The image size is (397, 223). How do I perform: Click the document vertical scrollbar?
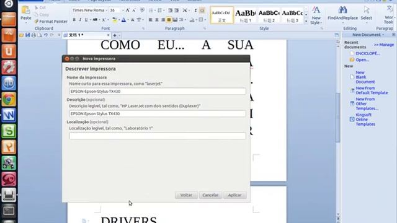click(338, 118)
